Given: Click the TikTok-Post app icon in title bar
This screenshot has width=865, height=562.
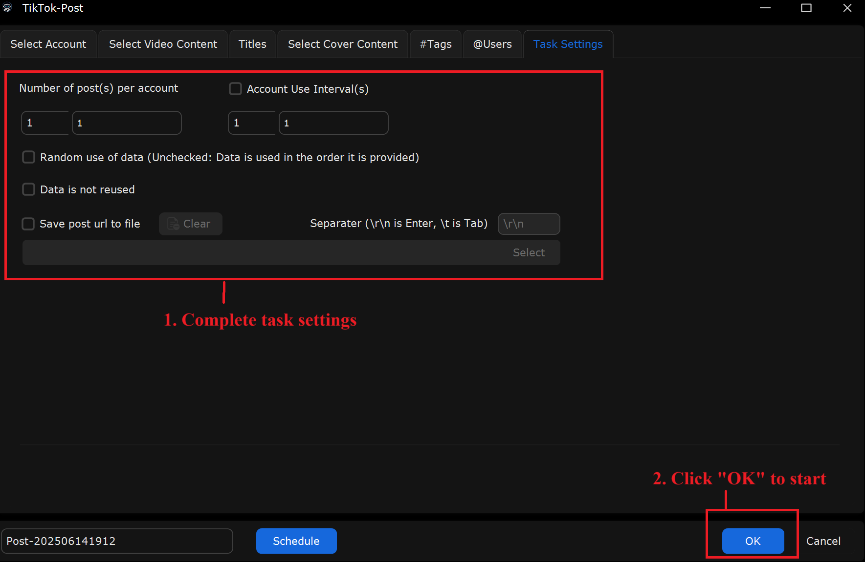Looking at the screenshot, I should [x=7, y=8].
